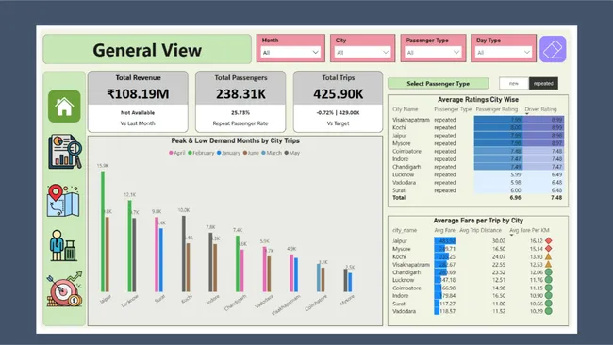Image resolution: width=613 pixels, height=345 pixels.
Task: Select Visakhapatnam row in ratings table
Action: [478, 120]
